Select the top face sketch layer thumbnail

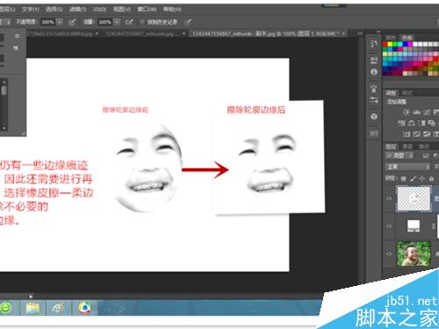(414, 199)
